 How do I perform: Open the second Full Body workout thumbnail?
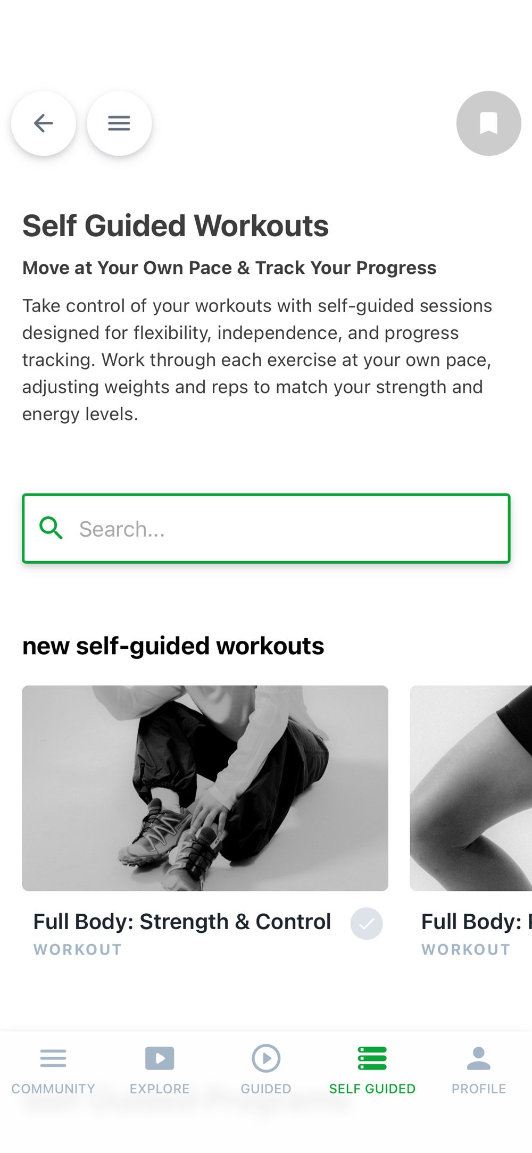pyautogui.click(x=471, y=788)
